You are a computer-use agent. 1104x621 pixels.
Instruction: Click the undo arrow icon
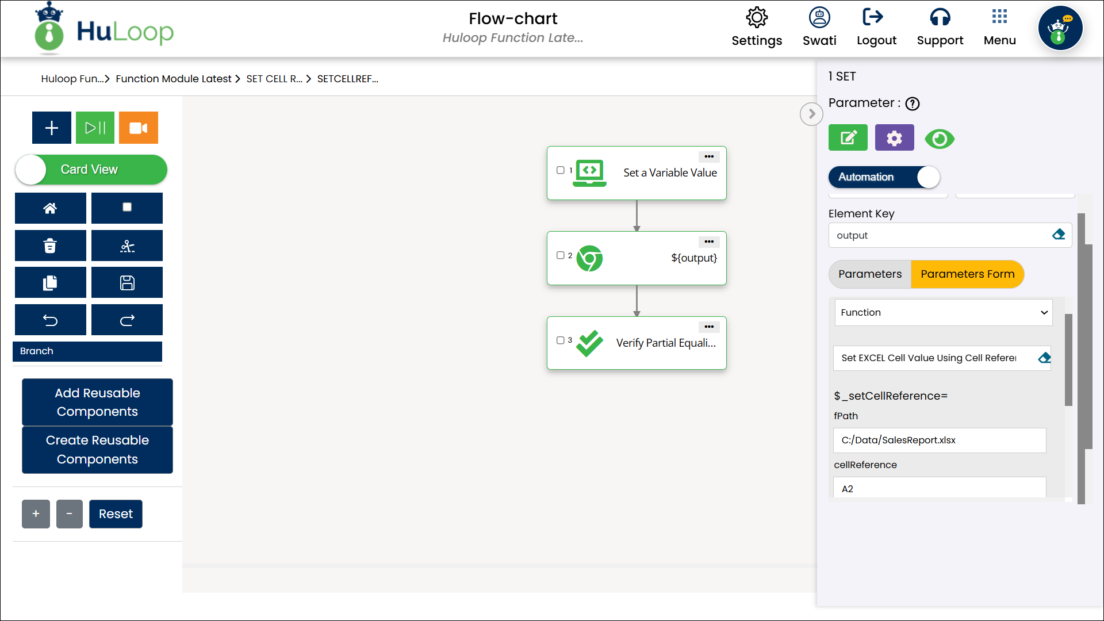coord(50,320)
